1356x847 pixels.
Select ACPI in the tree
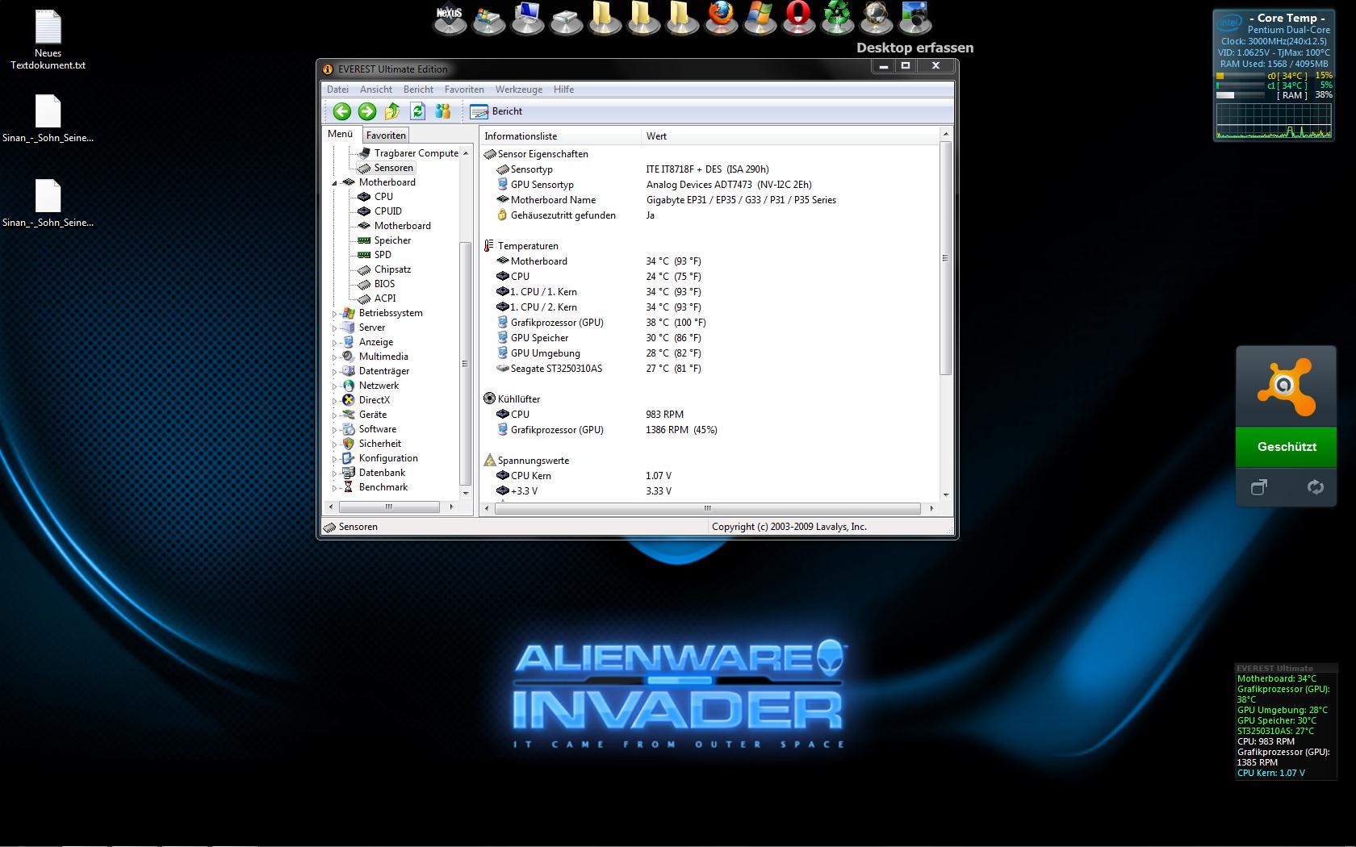(385, 298)
